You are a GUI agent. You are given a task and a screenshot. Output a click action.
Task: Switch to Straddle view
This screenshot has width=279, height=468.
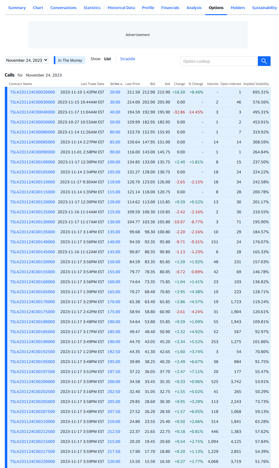(x=128, y=59)
